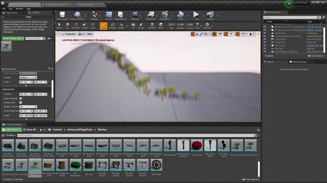Click the foliage select All tool
Viewport: 327px width, 183px height.
pos(67,26)
